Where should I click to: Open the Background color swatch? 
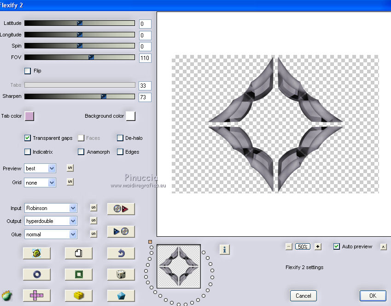click(x=131, y=116)
